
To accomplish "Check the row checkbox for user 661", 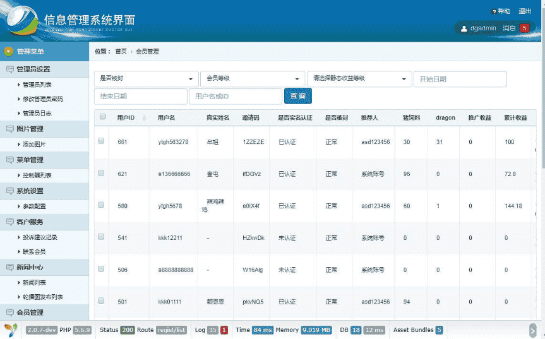I will pyautogui.click(x=101, y=141).
